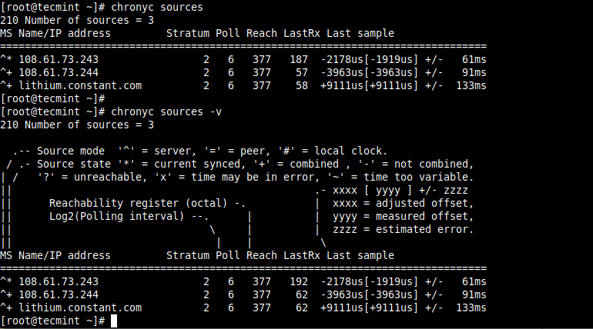Click "'*' = current synced" legend entry
This screenshot has height=329, width=593.
(181, 164)
